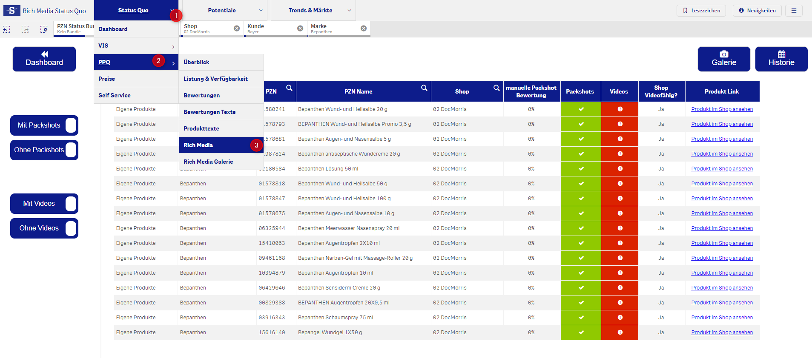Click the clear all selections icon

(44, 29)
